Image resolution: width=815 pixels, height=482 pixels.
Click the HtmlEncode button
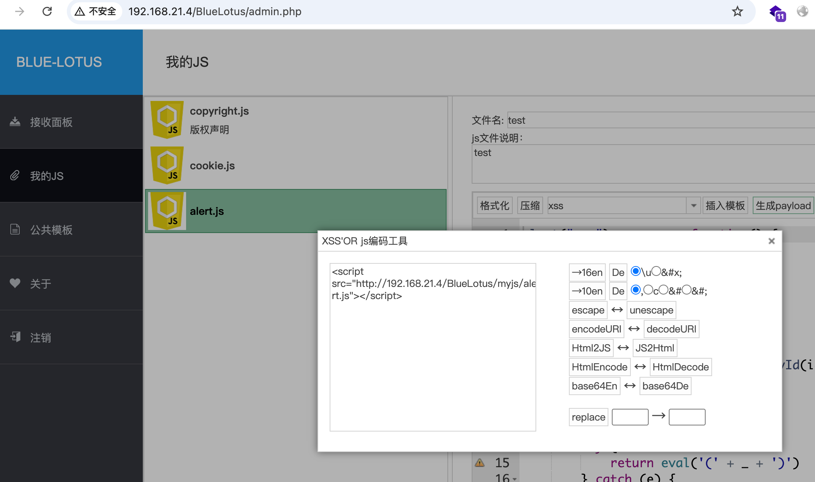click(x=599, y=367)
